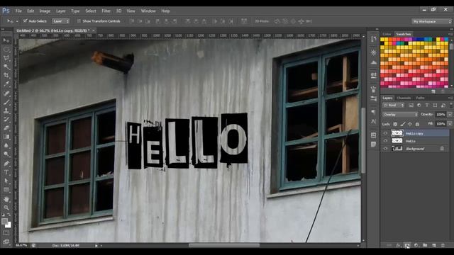
Task: Click the background color swatch
Action: pos(9,225)
